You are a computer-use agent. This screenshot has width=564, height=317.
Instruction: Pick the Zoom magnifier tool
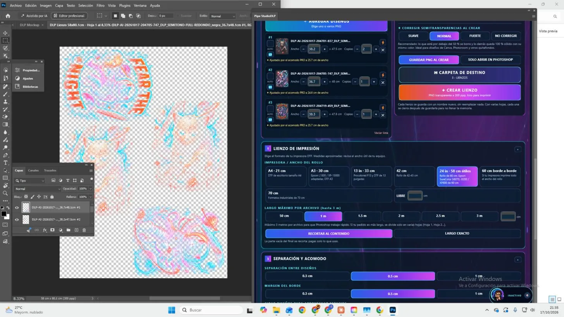click(x=5, y=193)
